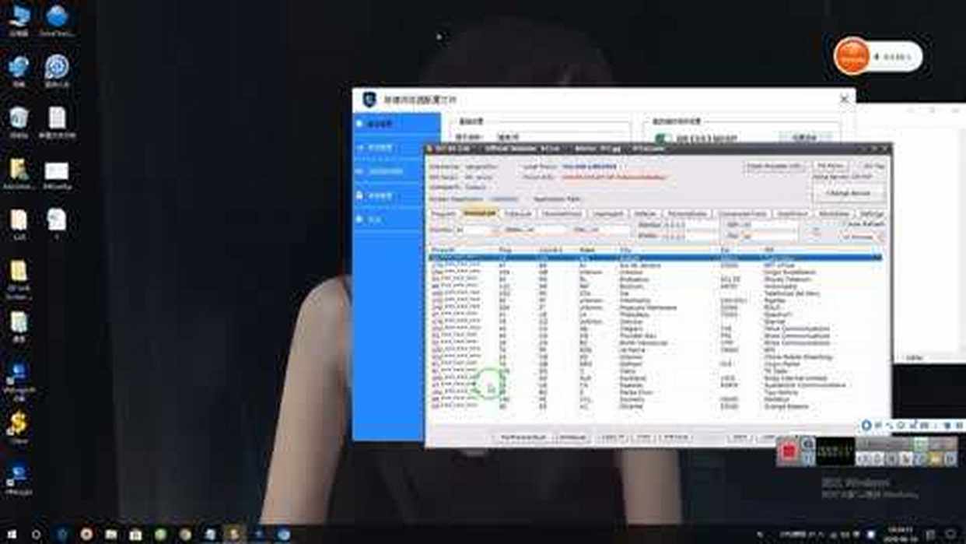Switch to the ProxyList tab
The height and width of the screenshot is (544, 966).
pos(480,213)
